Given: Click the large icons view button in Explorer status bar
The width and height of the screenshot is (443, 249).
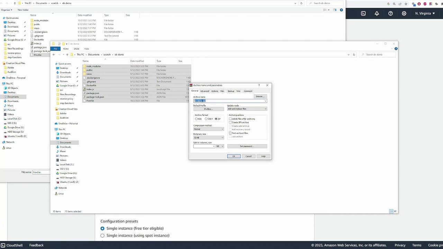Looking at the screenshot, I should pyautogui.click(x=395, y=211).
